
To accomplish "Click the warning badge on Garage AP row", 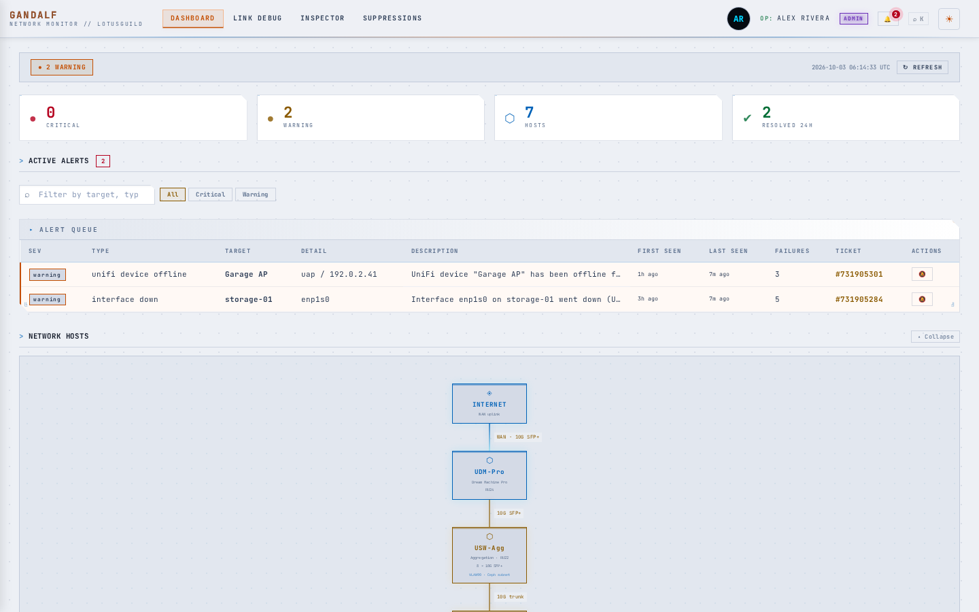I will (x=48, y=275).
